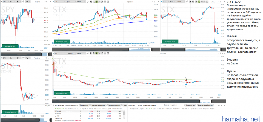Viewport: 263px width, 122px height.
Task: Select the horizontal line tool in STX daily chart
Action: [105, 2]
